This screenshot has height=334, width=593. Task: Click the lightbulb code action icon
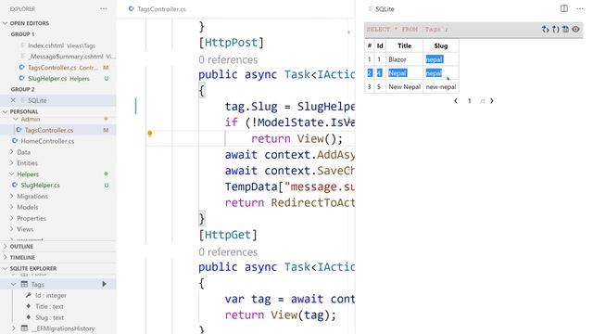[150, 134]
